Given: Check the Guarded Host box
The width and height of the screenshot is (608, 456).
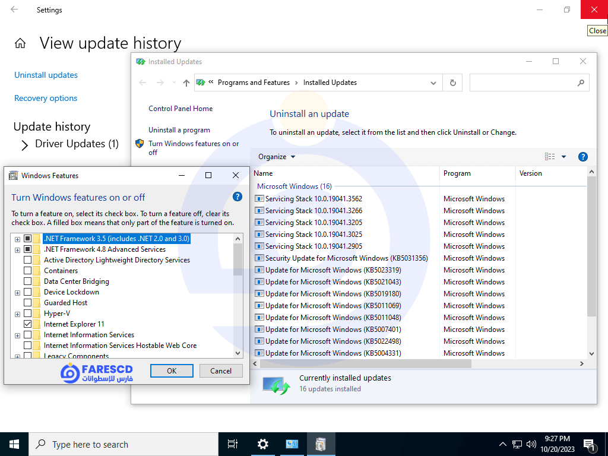Looking at the screenshot, I should coord(27,302).
